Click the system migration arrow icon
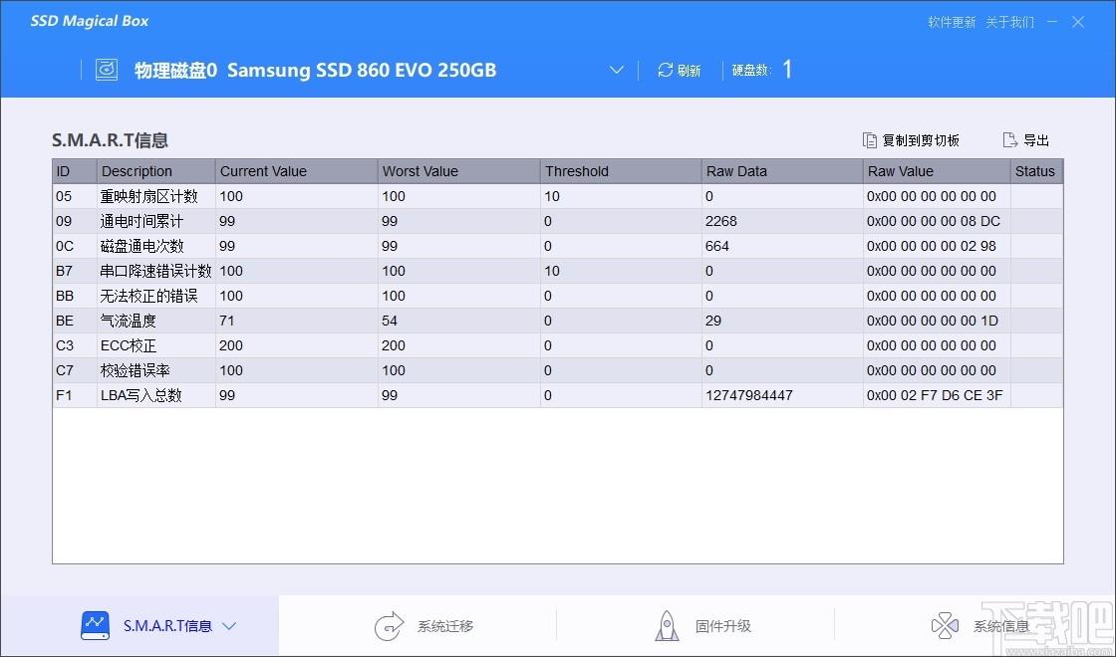This screenshot has height=657, width=1116. (x=389, y=626)
